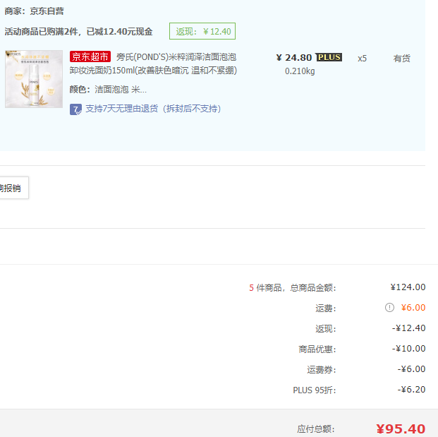This screenshot has height=437, width=438.
Task: Open the 支持7天无理由退货 policy link
Action: [153, 109]
